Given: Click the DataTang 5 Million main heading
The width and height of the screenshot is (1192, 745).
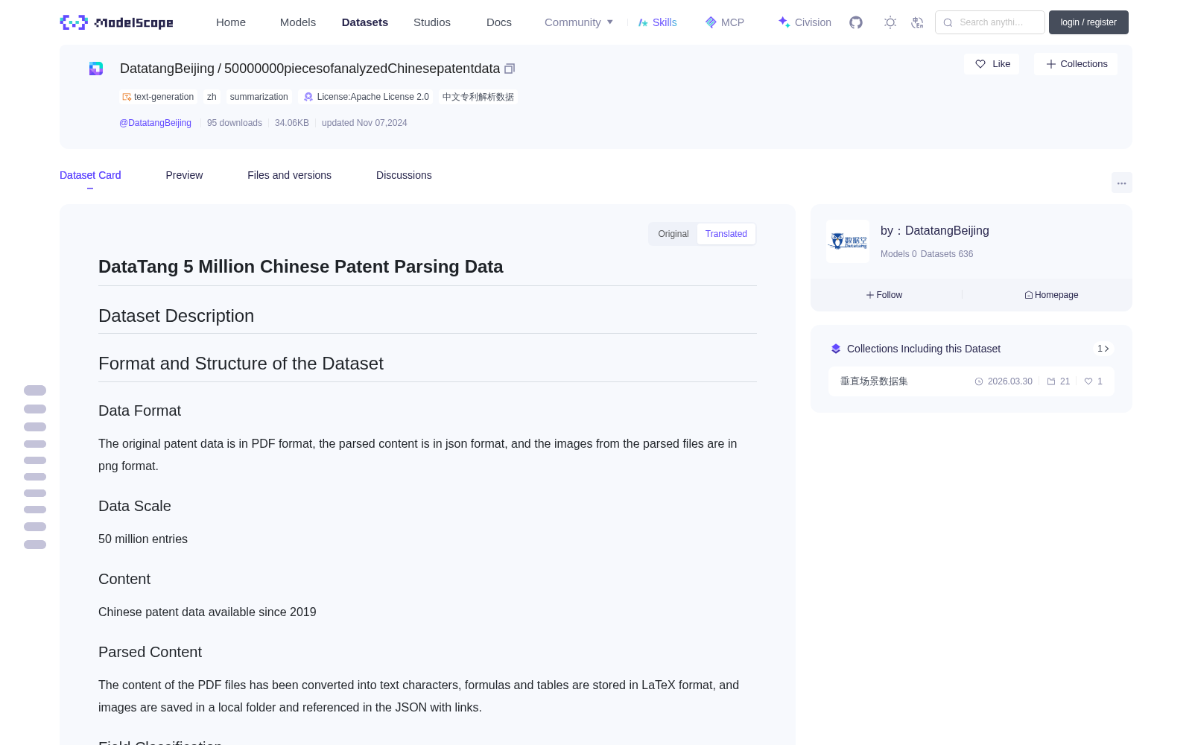Looking at the screenshot, I should point(300,267).
